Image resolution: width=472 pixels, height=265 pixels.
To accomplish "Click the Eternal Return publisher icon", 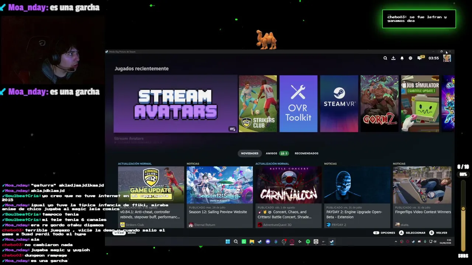I will [x=191, y=225].
